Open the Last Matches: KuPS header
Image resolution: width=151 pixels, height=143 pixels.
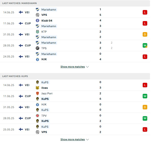(75, 76)
